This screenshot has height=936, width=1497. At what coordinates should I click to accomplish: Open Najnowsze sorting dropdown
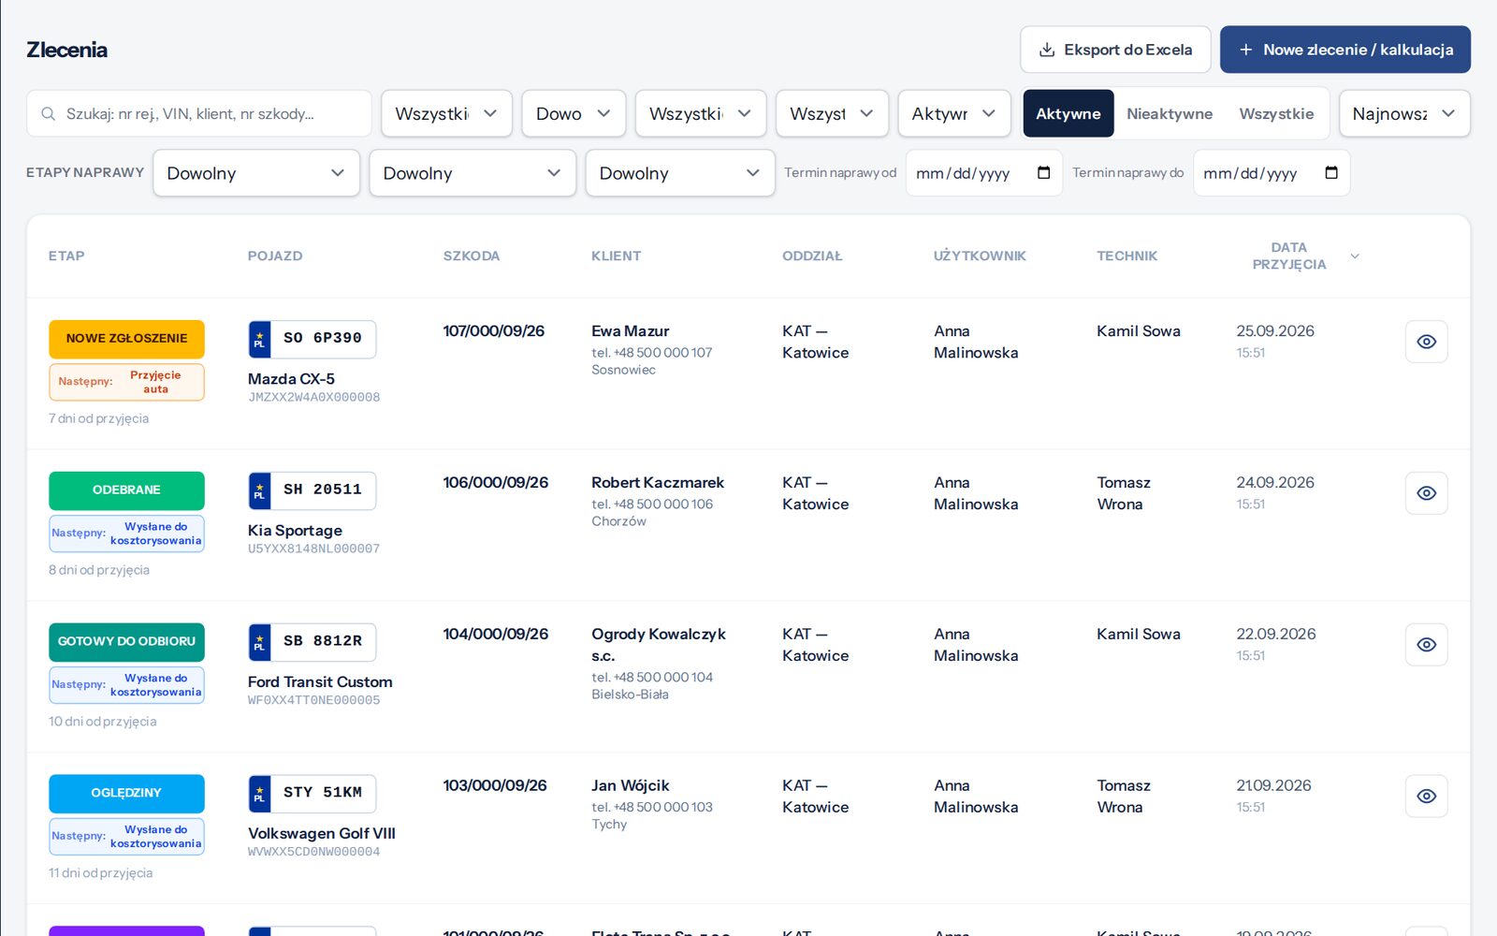click(x=1404, y=114)
